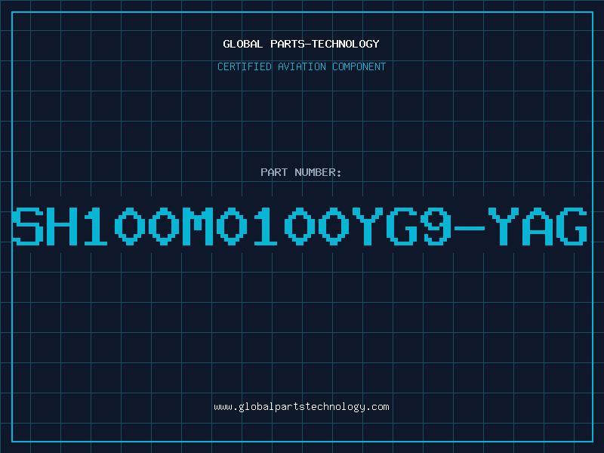The width and height of the screenshot is (604, 453).
Task: Select the 'G9' characters before the dash
Action: [x=419, y=226]
